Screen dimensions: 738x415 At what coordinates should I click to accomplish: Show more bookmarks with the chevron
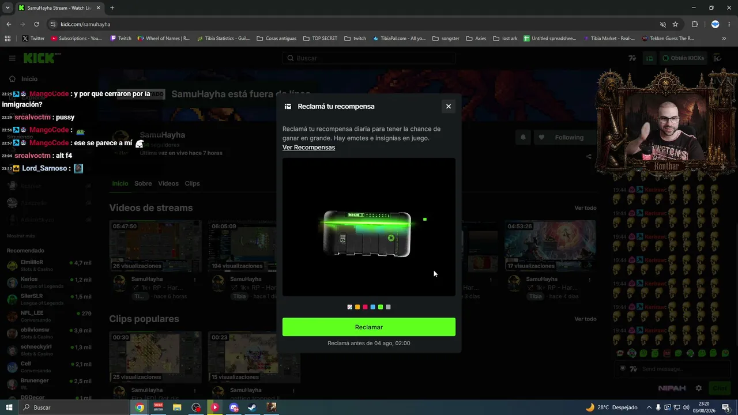tap(724, 39)
